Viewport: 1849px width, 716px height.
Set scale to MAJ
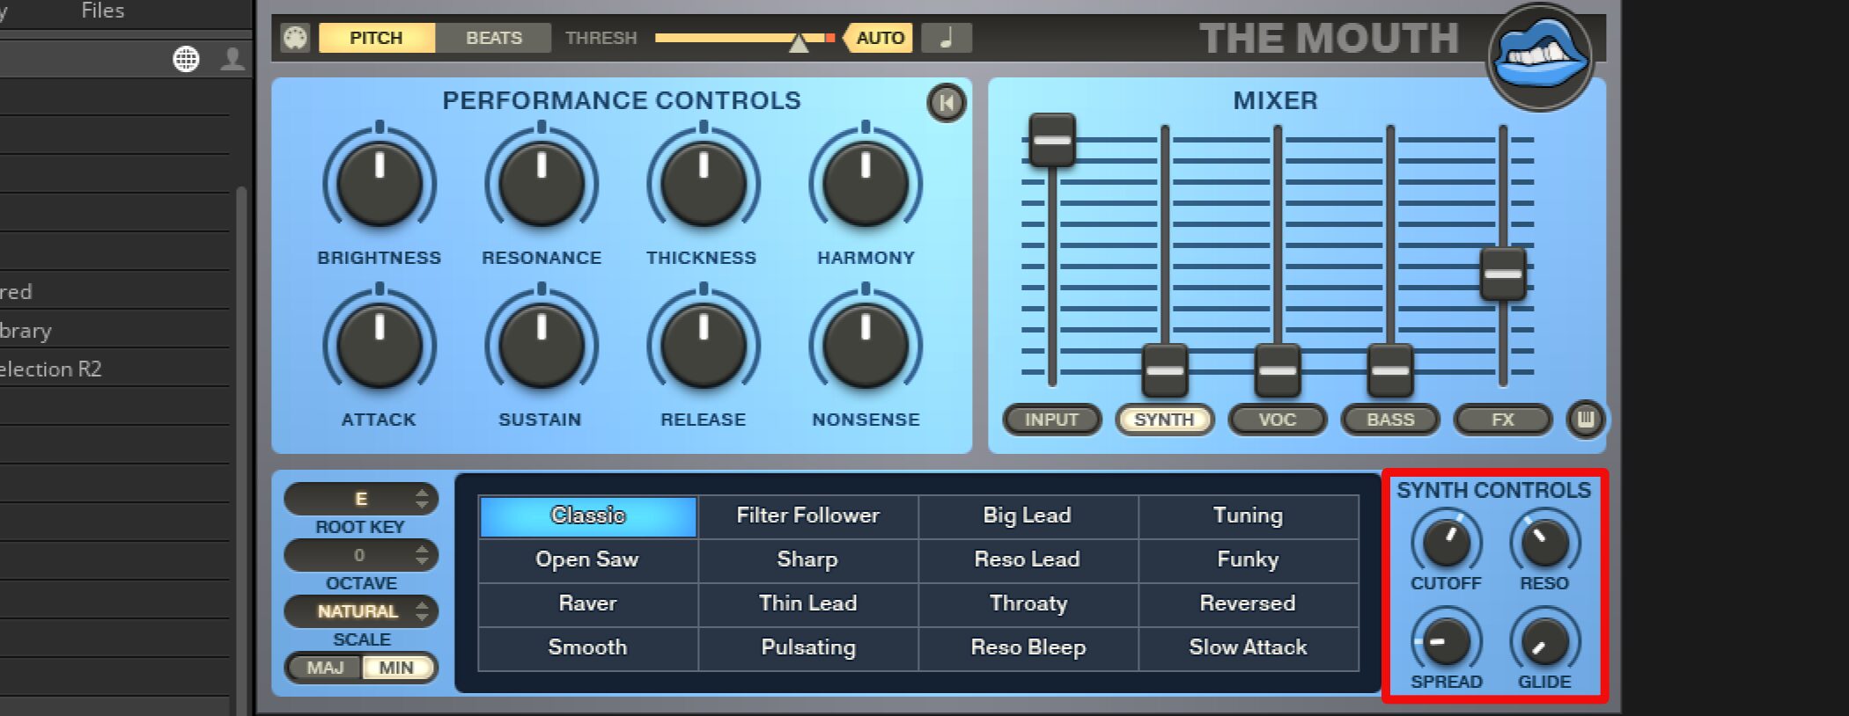point(325,668)
